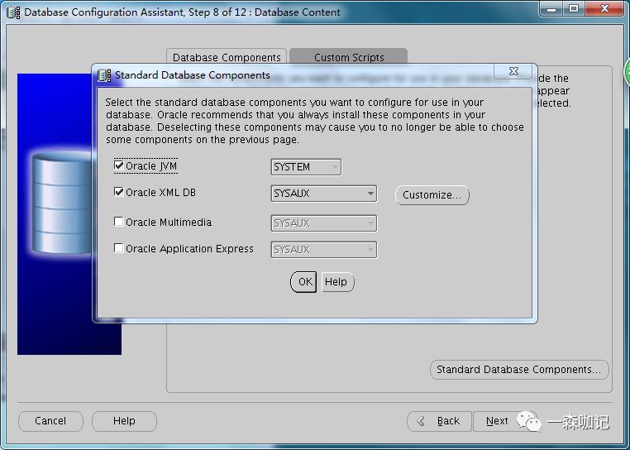The height and width of the screenshot is (450, 630).
Task: Open Help in the main wizard window
Action: pyautogui.click(x=124, y=421)
